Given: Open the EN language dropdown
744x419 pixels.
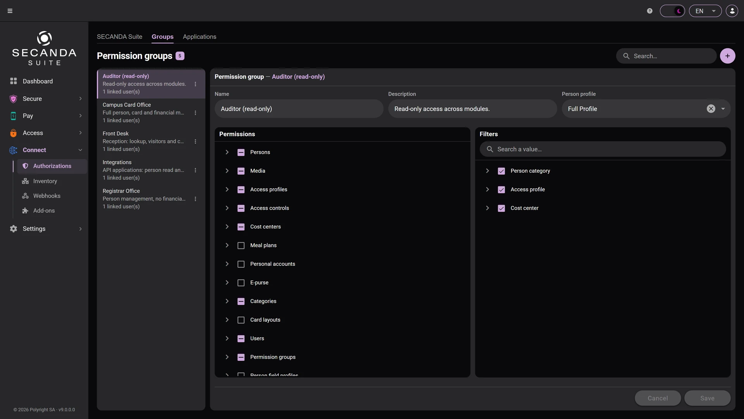Looking at the screenshot, I should (x=705, y=11).
